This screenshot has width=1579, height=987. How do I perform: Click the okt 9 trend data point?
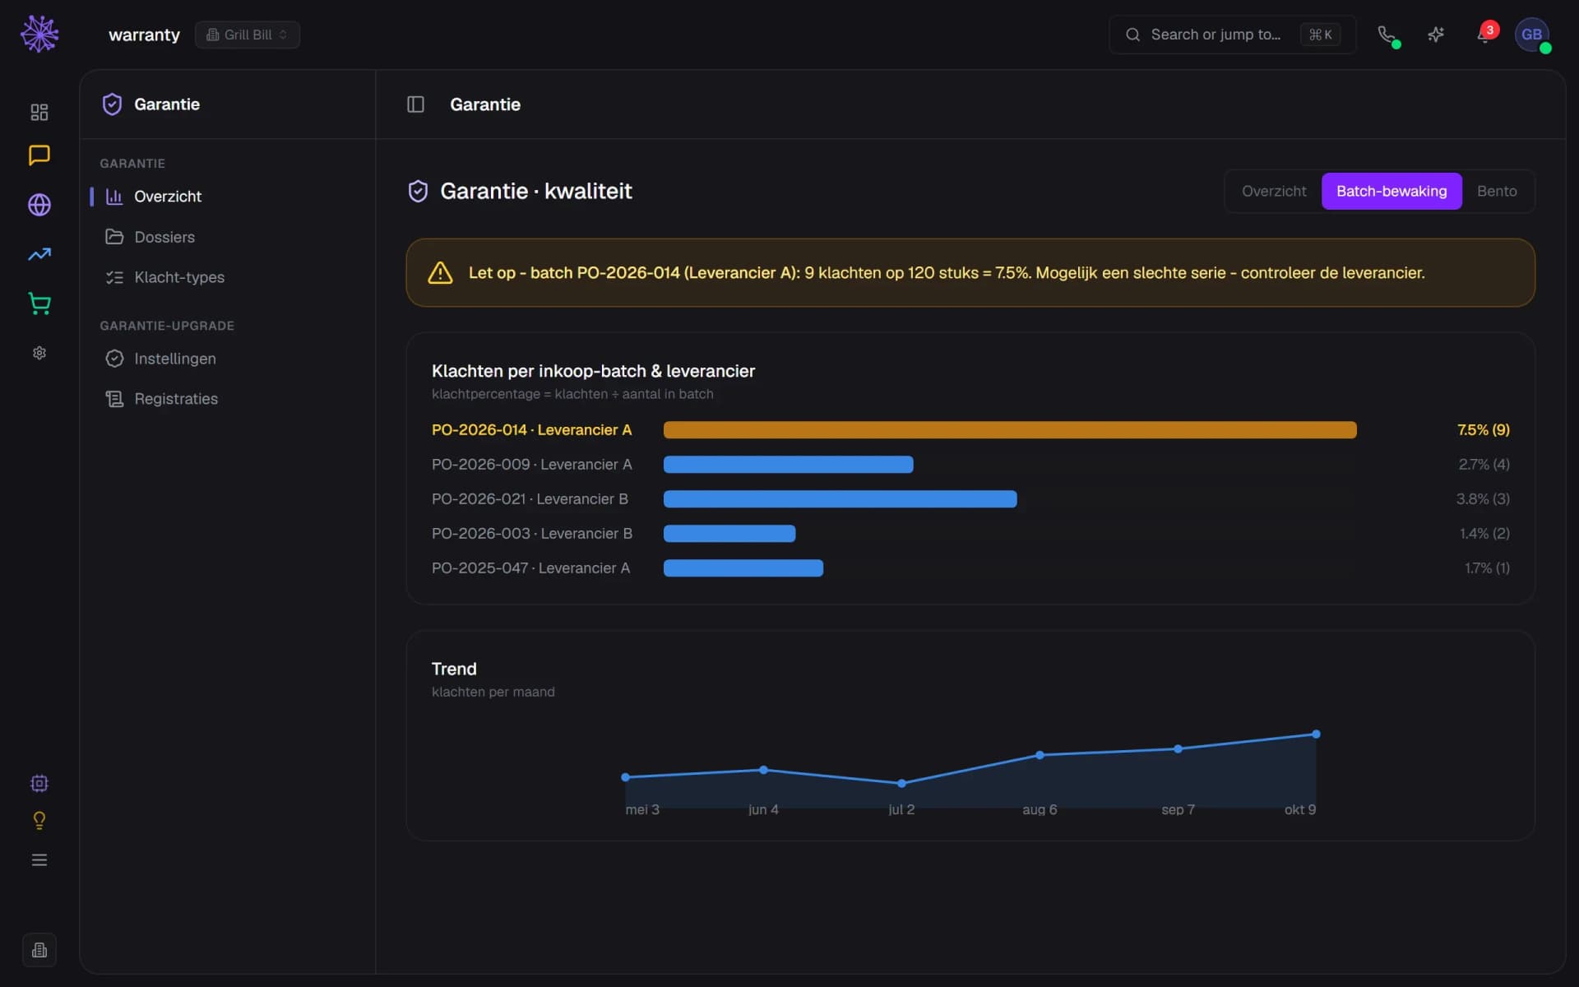(1316, 734)
